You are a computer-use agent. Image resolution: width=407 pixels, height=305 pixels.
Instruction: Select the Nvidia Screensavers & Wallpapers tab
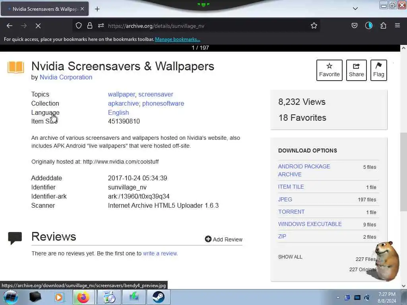[x=45, y=9]
